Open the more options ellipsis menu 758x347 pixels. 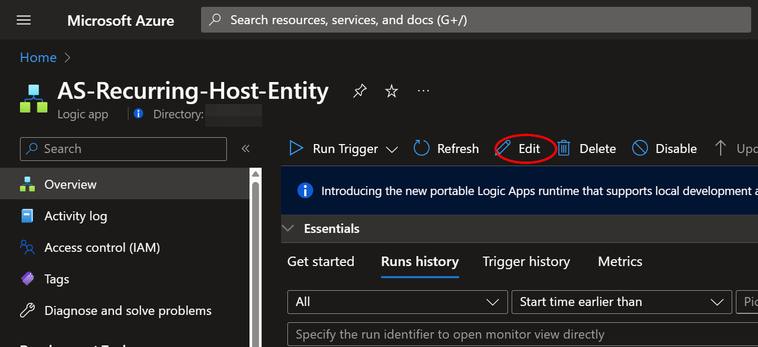tap(423, 91)
